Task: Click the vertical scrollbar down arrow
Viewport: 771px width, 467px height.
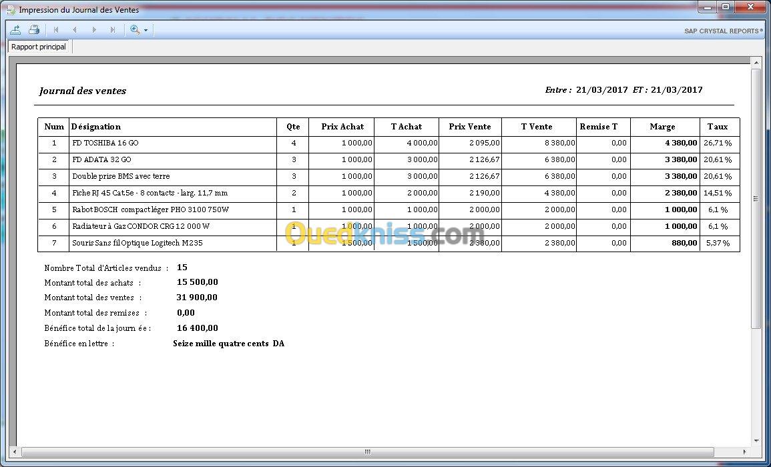Action: point(756,441)
